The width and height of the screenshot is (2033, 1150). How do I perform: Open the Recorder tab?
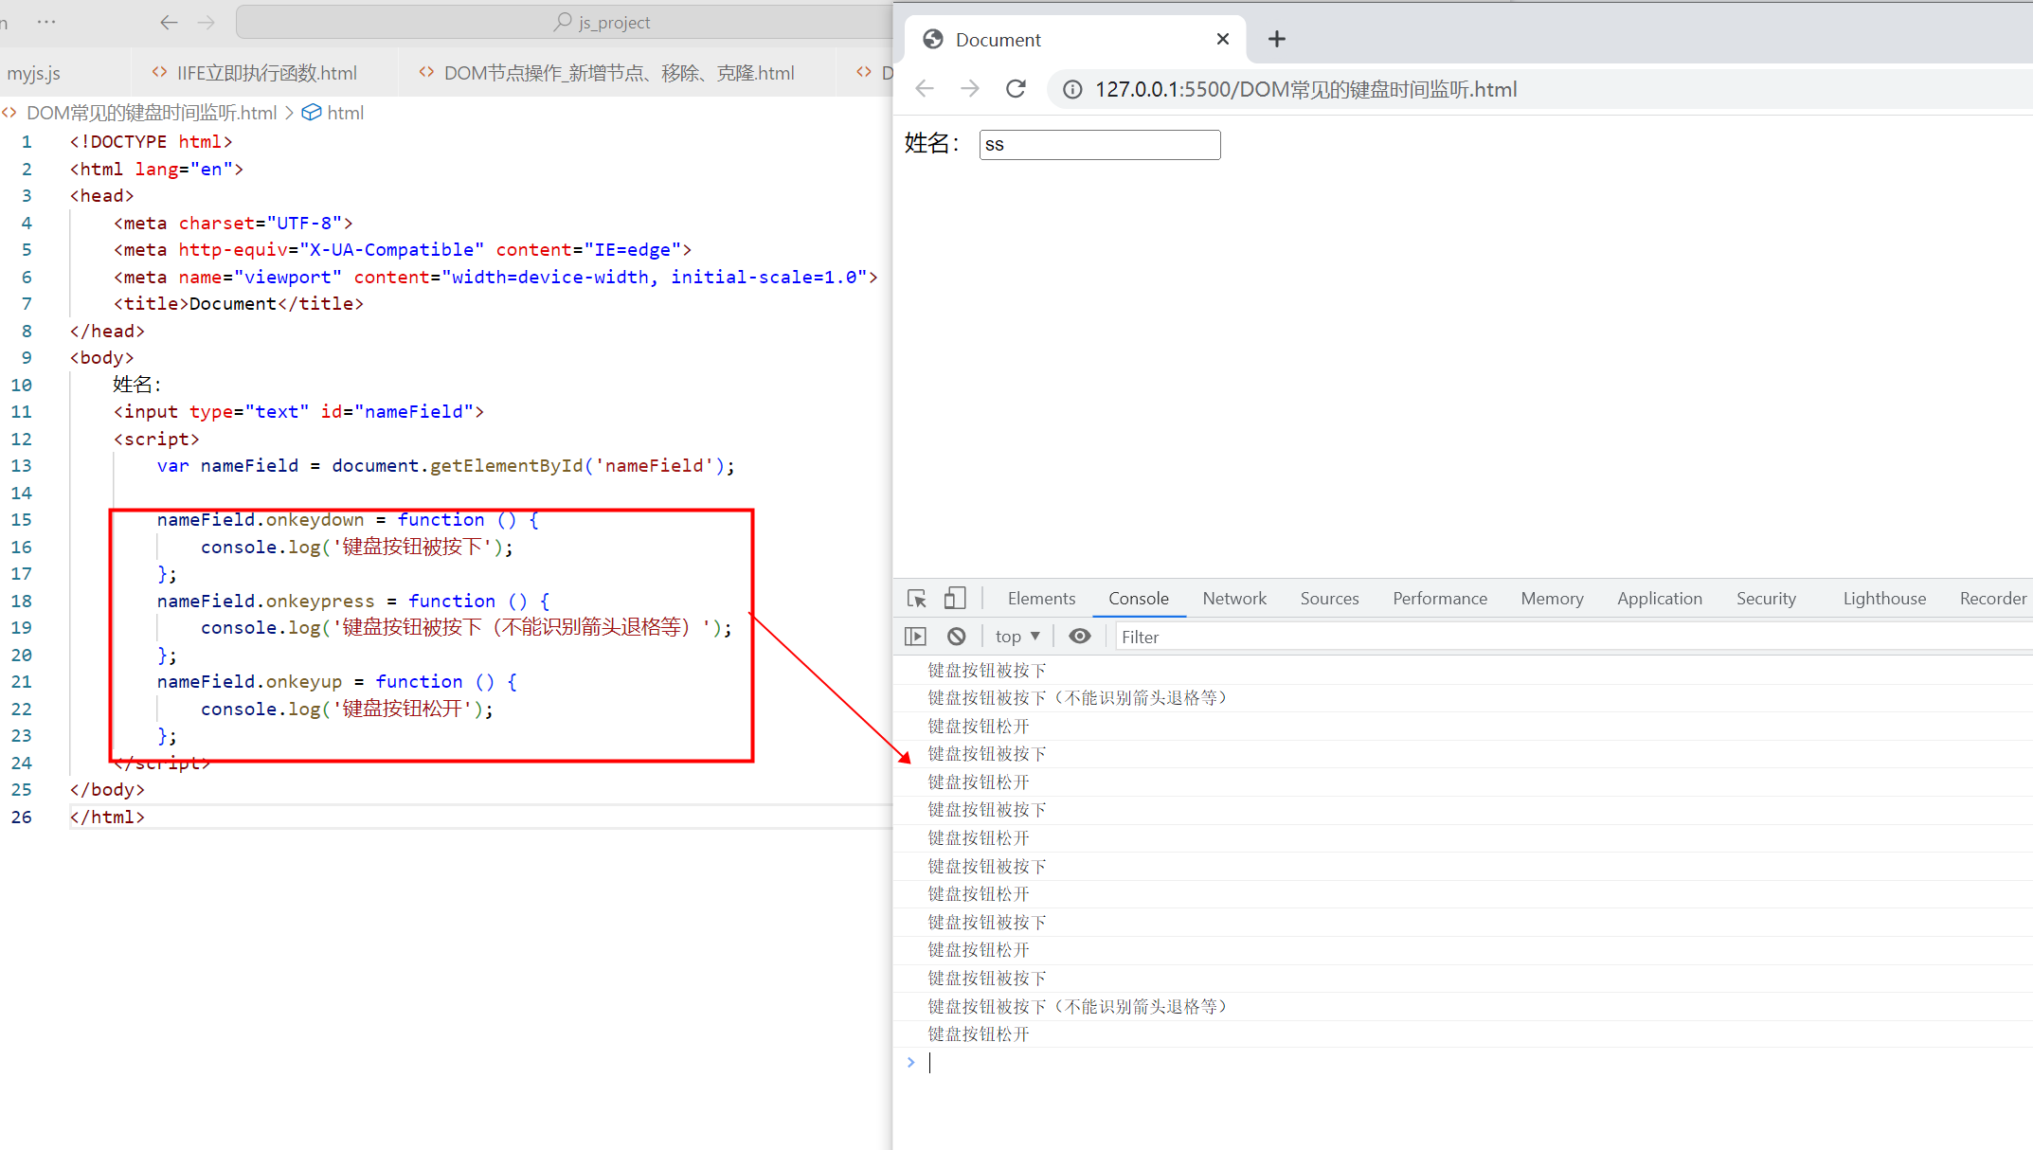1993,599
